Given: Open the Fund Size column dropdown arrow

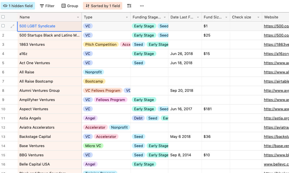Looking at the screenshot, I should [x=226, y=17].
